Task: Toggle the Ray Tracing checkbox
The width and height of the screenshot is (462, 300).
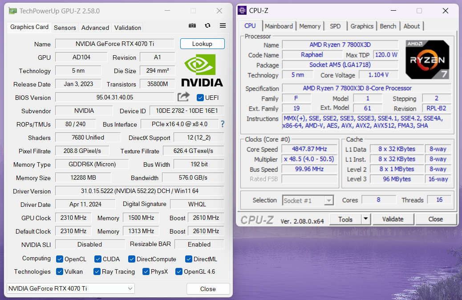Action: click(97, 271)
